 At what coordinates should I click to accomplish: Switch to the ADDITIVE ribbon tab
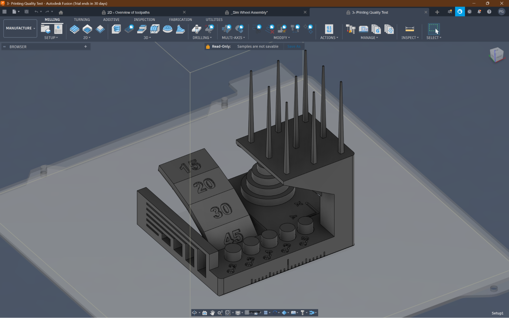pos(111,20)
